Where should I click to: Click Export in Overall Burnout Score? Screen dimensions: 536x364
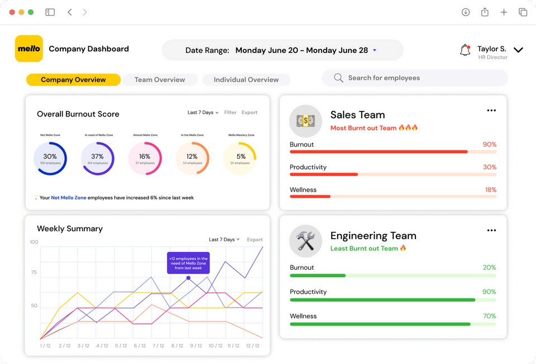pos(250,113)
